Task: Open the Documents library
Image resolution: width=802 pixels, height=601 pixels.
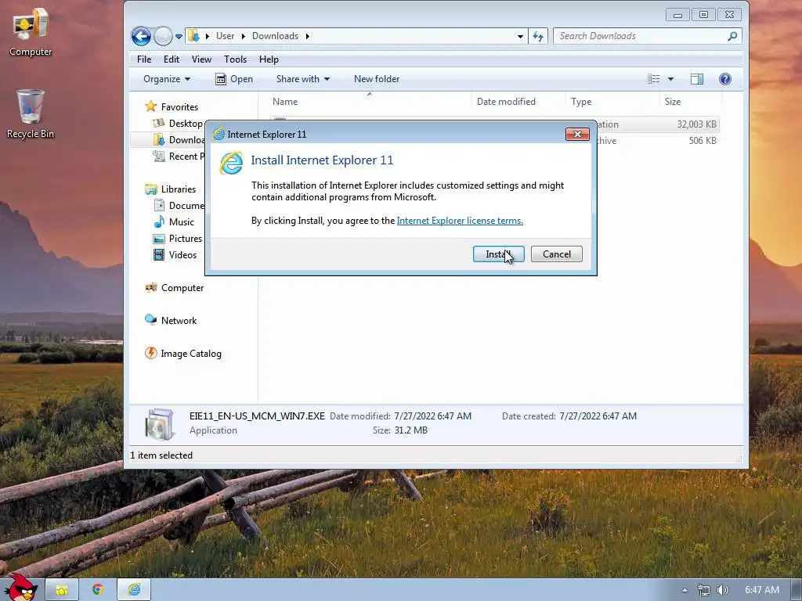Action: [179, 206]
